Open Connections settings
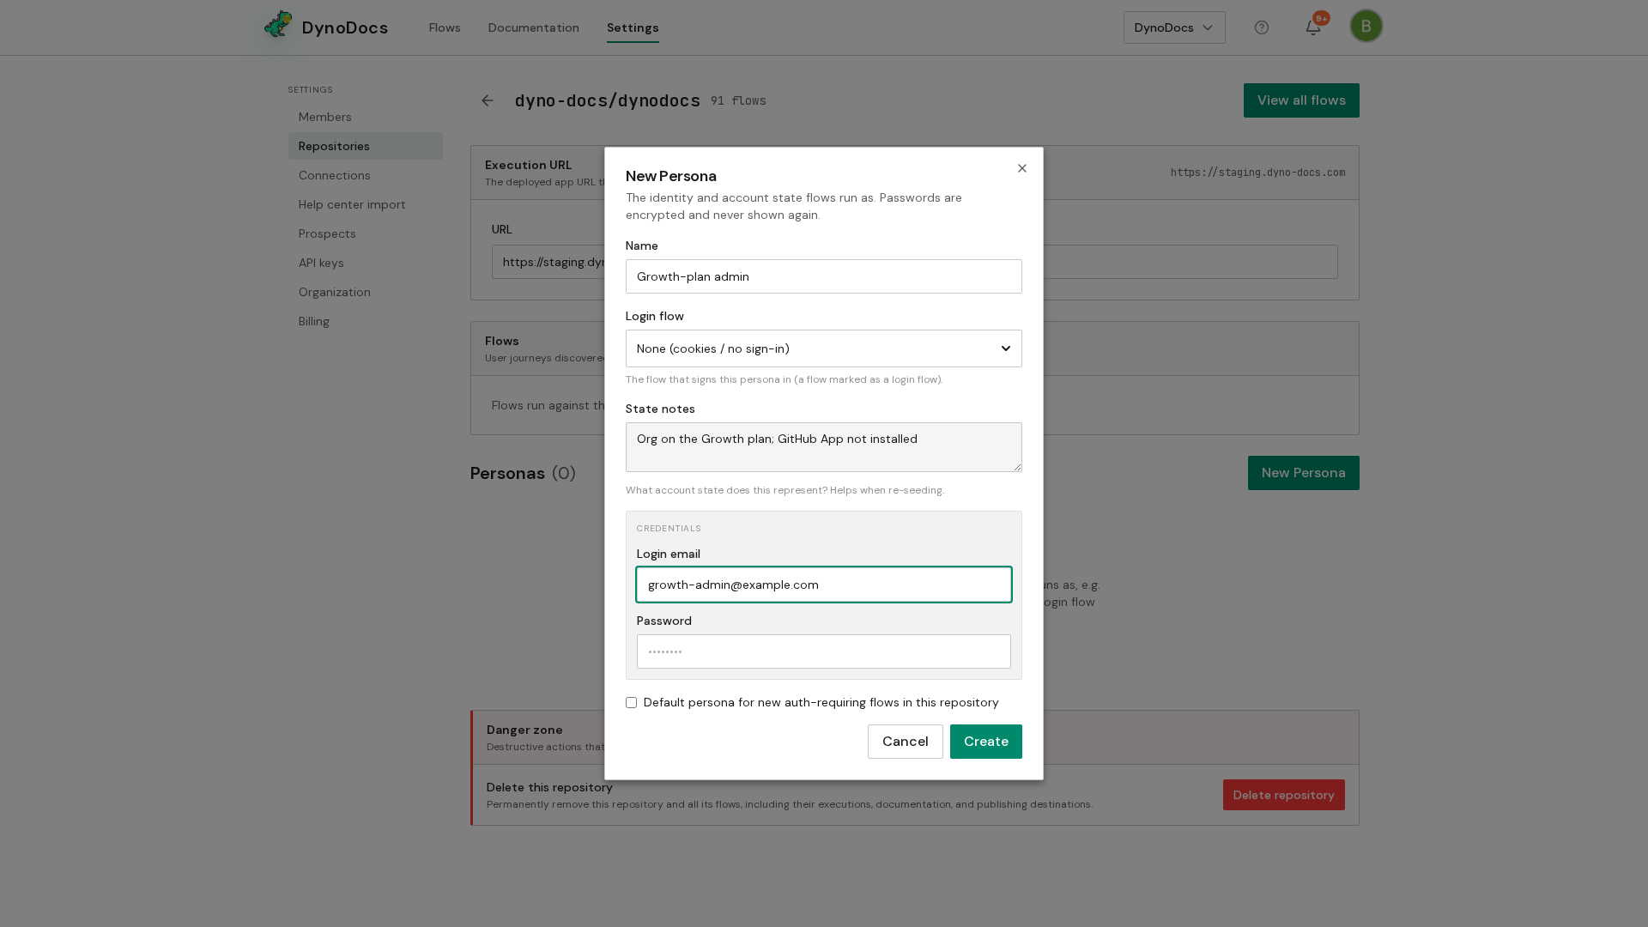This screenshot has height=927, width=1648. pyautogui.click(x=366, y=175)
